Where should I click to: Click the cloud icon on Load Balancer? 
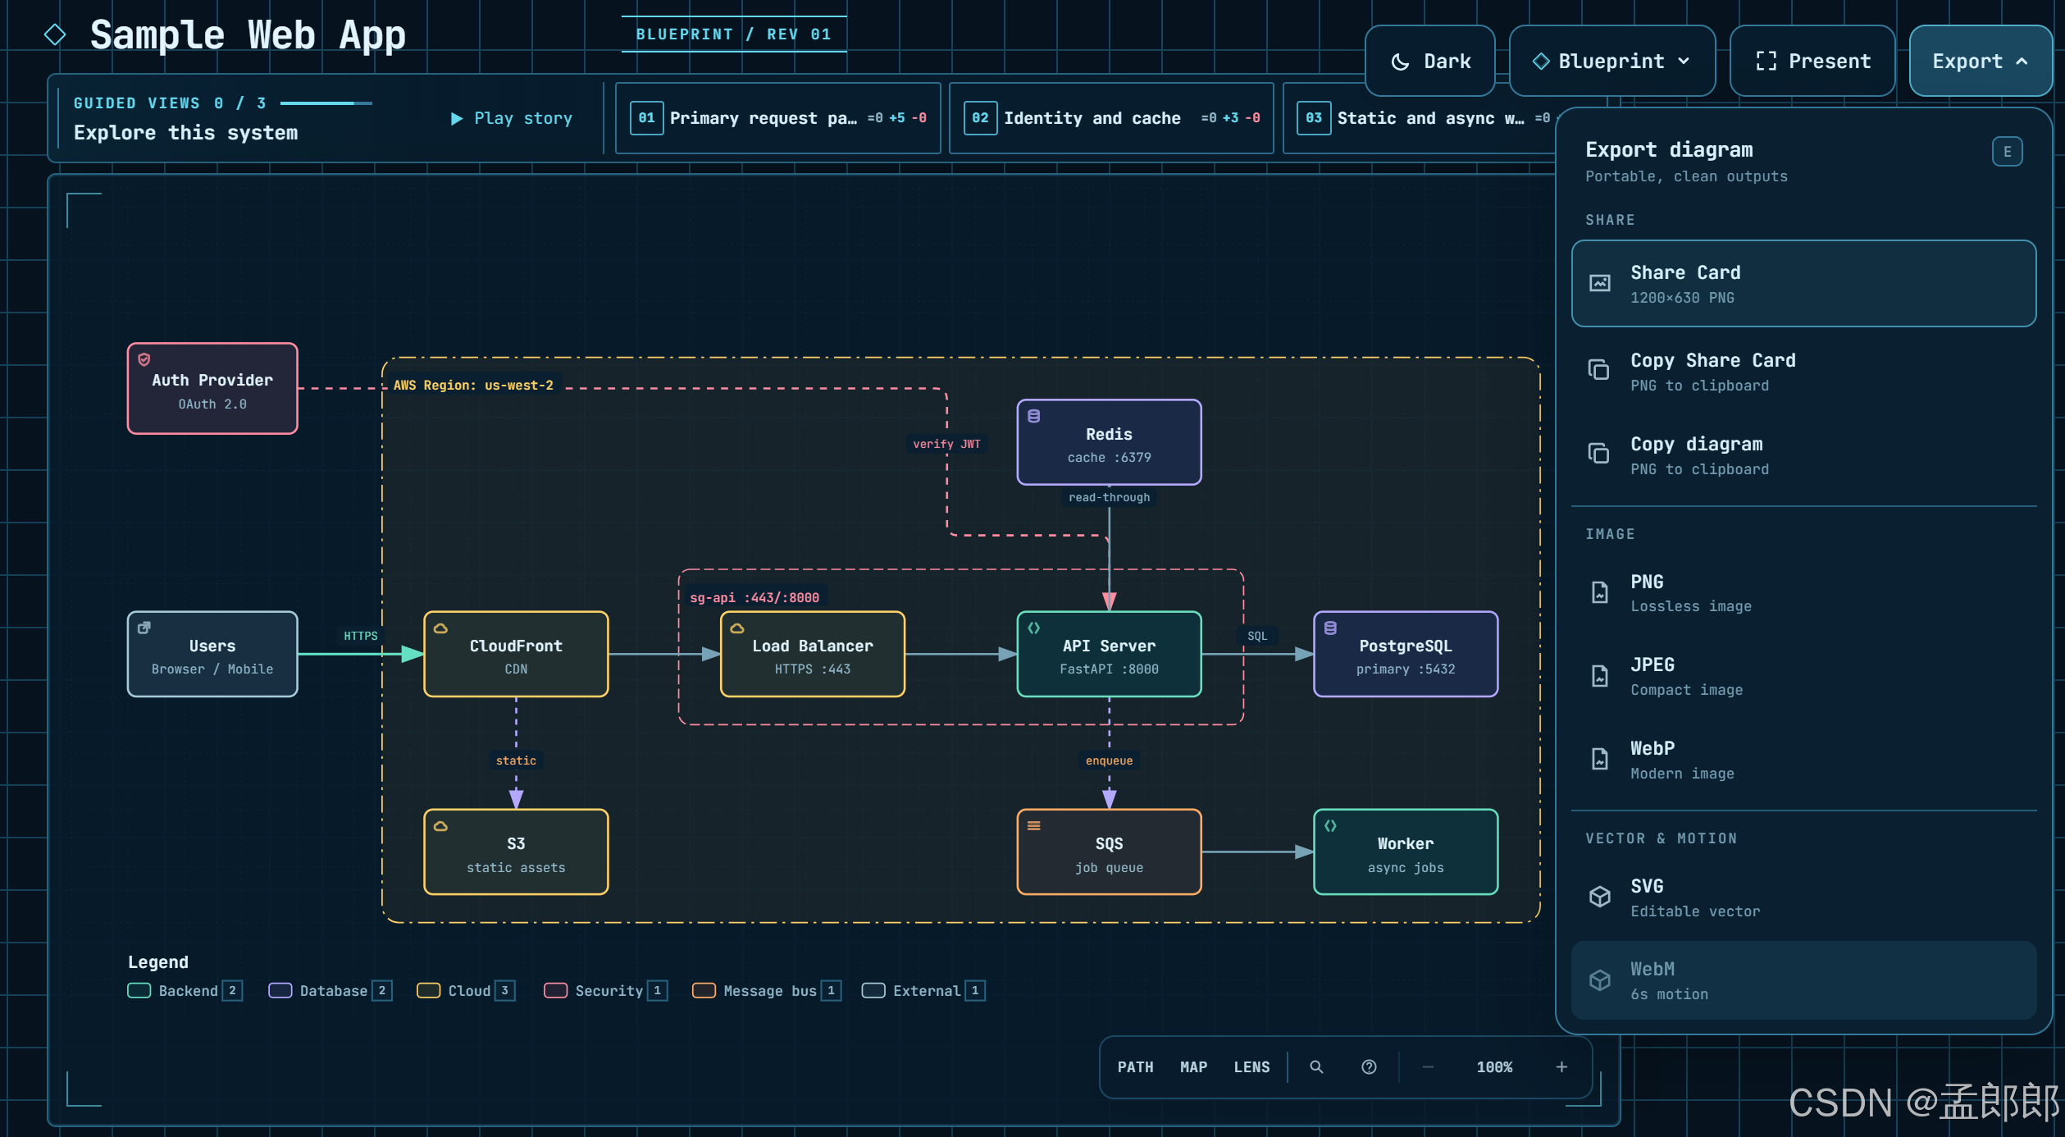(737, 628)
